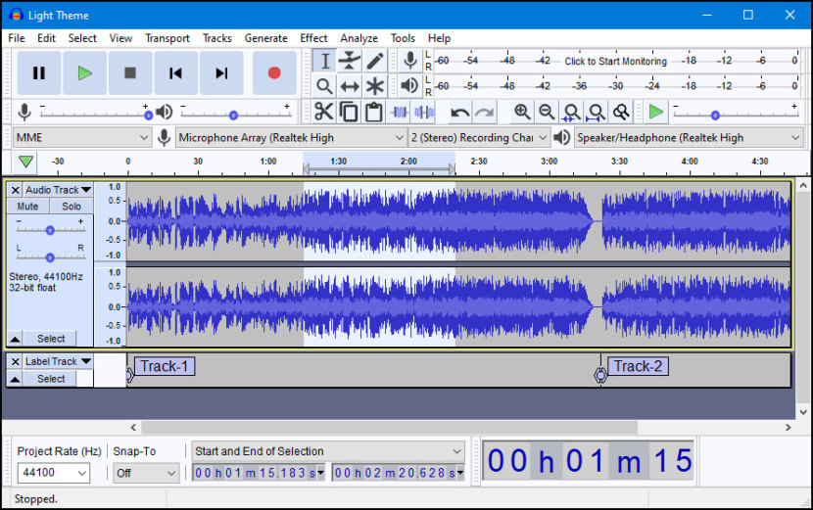Click the Audio Track gain slider
813x510 pixels.
pos(50,230)
